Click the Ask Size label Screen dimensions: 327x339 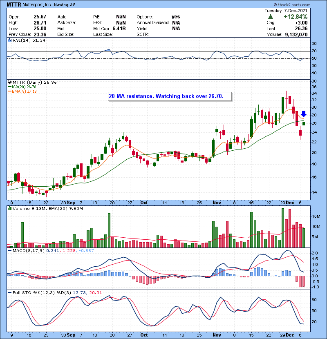pos(67,23)
